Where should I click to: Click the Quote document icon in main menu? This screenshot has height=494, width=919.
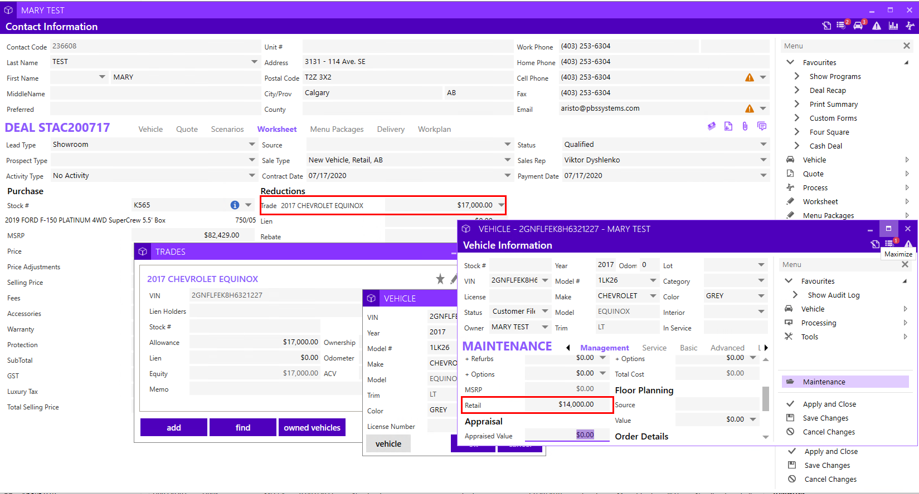(x=790, y=174)
